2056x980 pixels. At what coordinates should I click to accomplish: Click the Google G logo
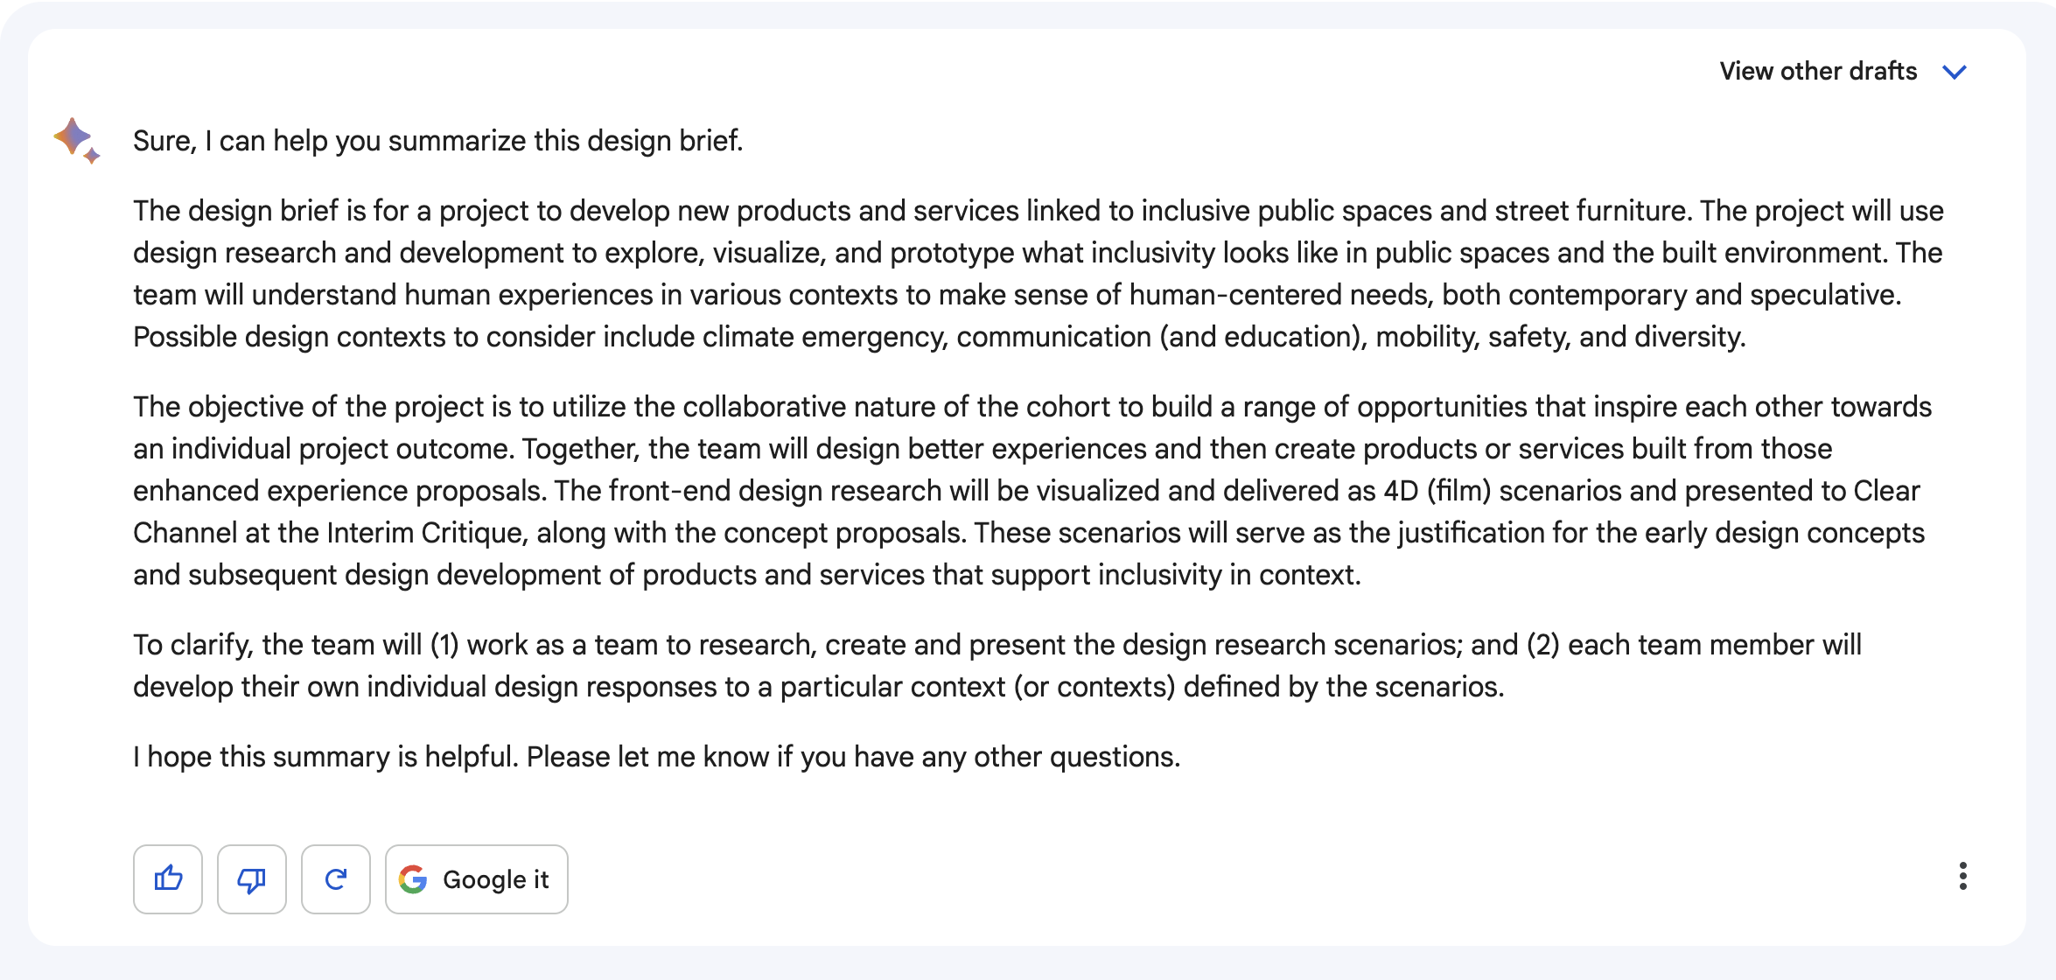click(413, 878)
